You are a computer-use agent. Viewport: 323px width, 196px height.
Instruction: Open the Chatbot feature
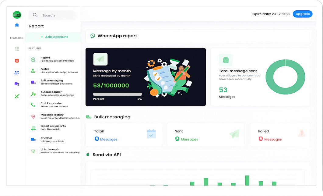[x=46, y=138]
